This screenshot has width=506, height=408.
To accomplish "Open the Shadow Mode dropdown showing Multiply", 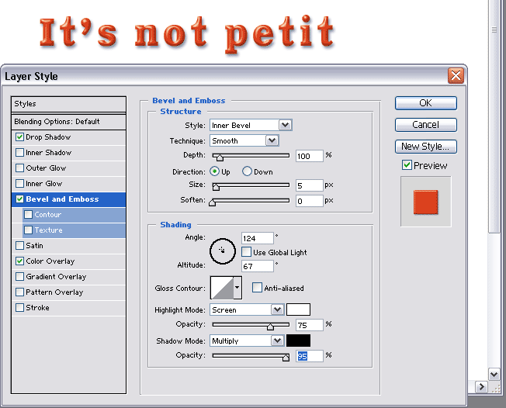I will pyautogui.click(x=247, y=341).
